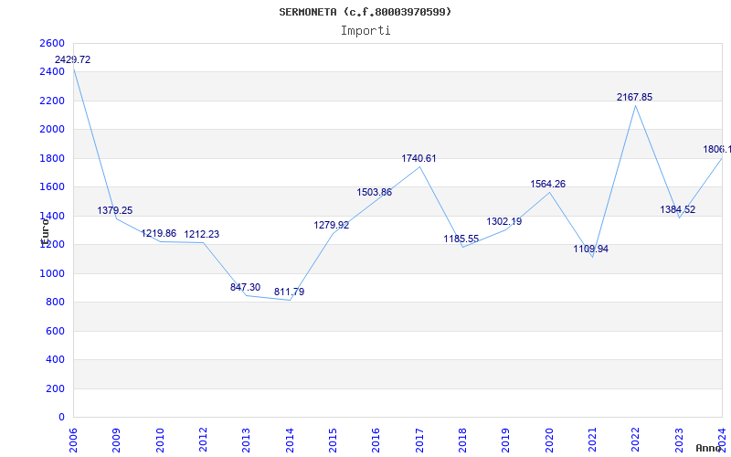This screenshot has width=731, height=457.
Task: Click data label 1384.52
Action: (677, 209)
